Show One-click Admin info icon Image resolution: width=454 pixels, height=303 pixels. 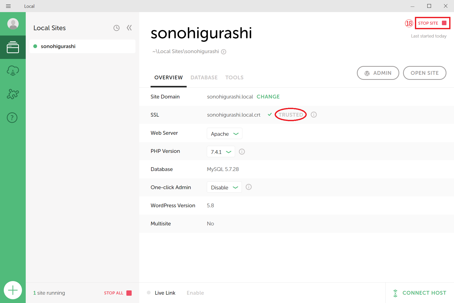click(249, 187)
